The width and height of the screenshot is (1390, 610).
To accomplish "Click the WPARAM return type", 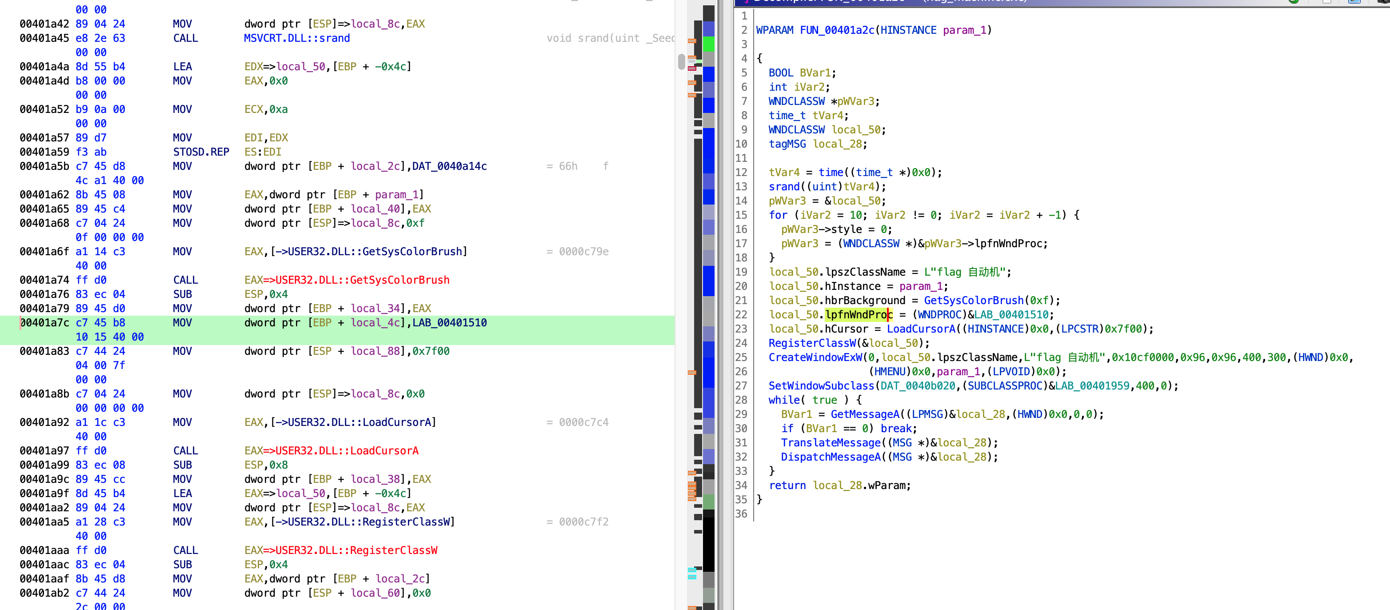I will click(774, 30).
